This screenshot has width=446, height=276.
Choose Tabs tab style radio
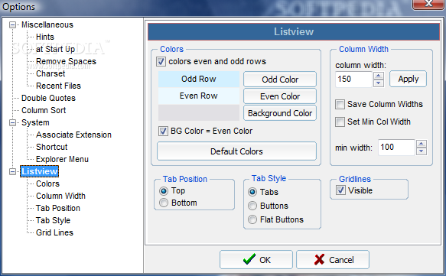point(252,192)
